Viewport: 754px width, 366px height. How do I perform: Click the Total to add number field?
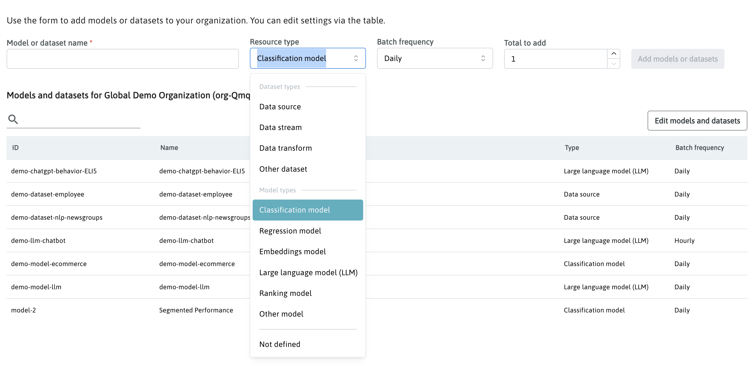click(555, 59)
